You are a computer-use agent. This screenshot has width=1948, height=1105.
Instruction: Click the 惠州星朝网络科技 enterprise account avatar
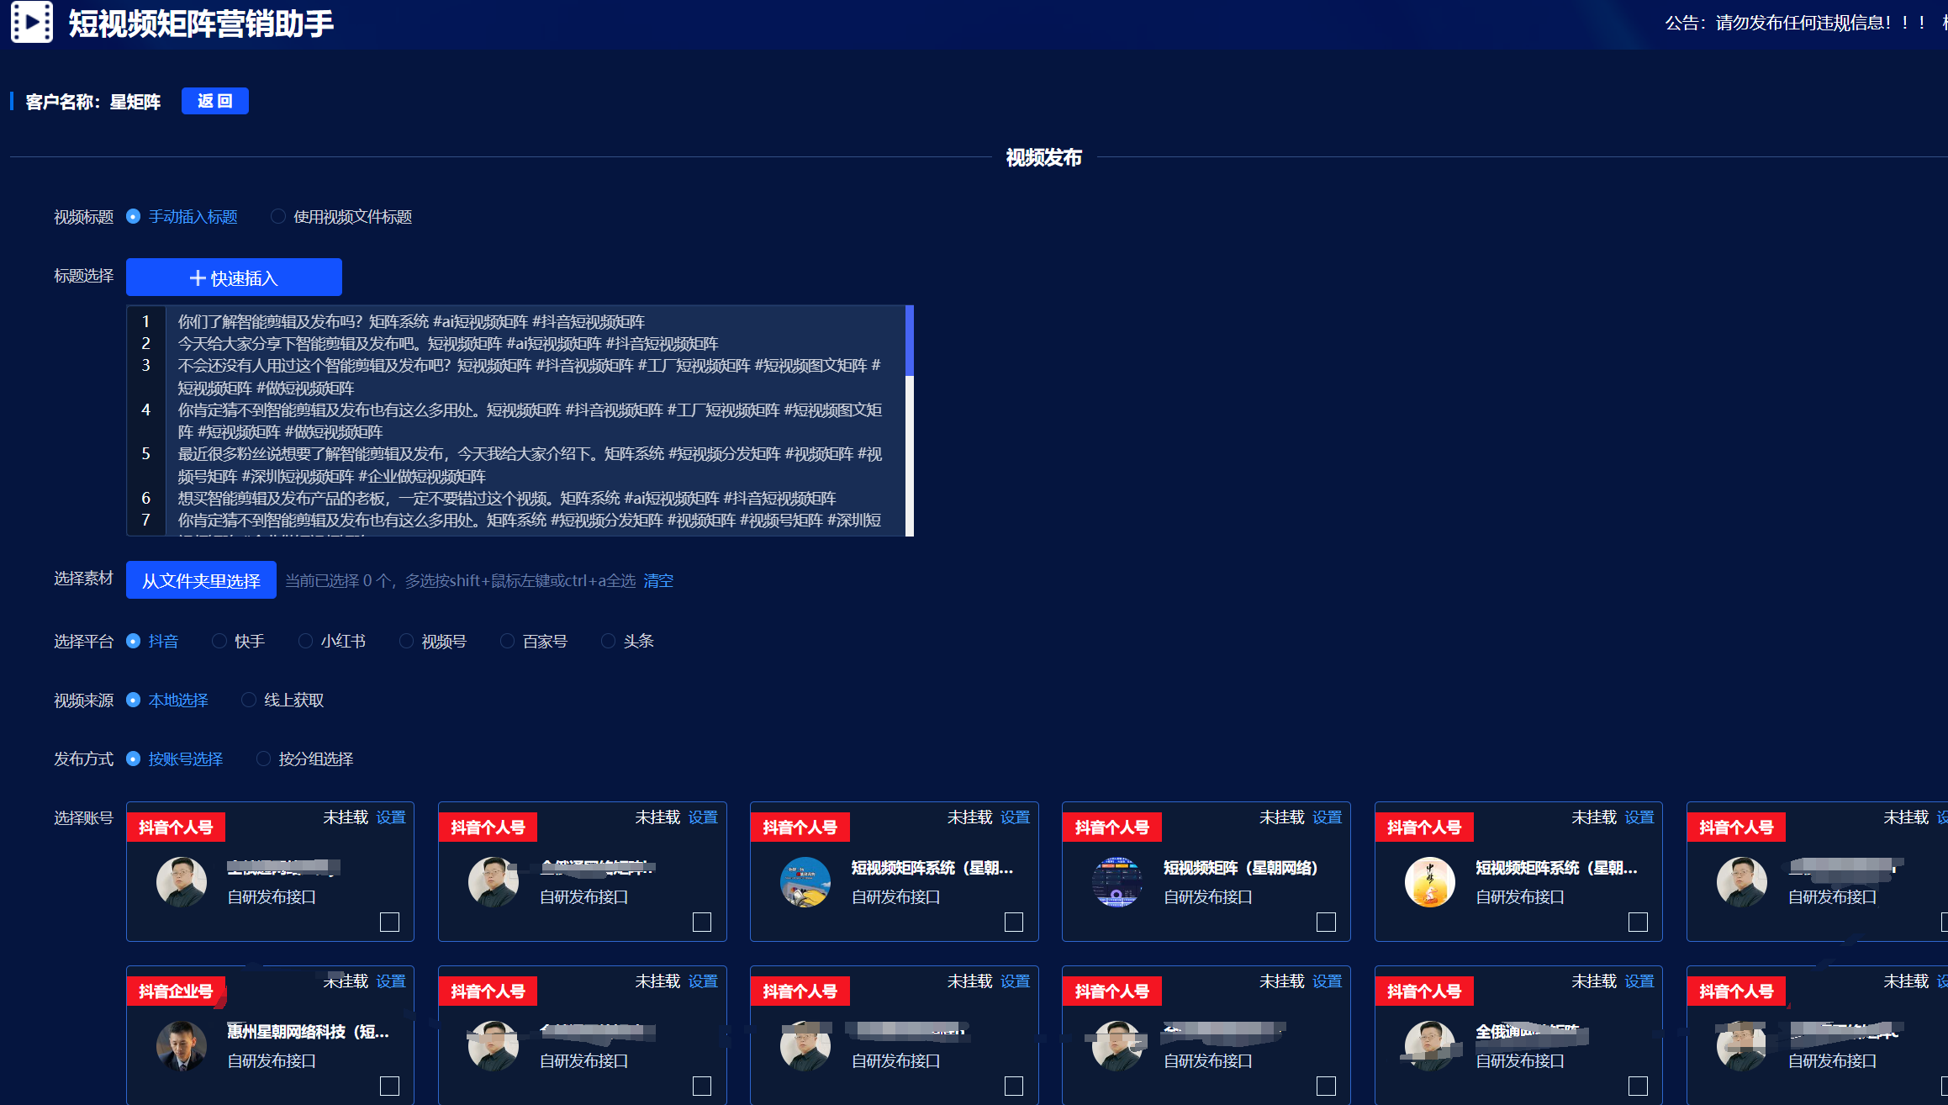(182, 1045)
